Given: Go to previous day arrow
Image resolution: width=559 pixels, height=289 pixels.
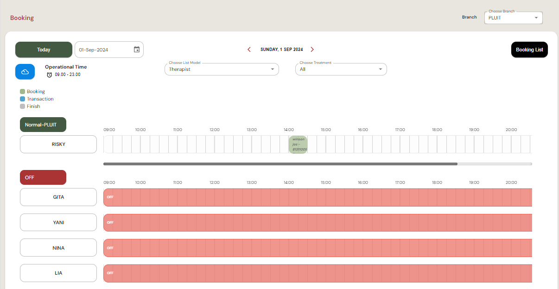Looking at the screenshot, I should point(249,50).
